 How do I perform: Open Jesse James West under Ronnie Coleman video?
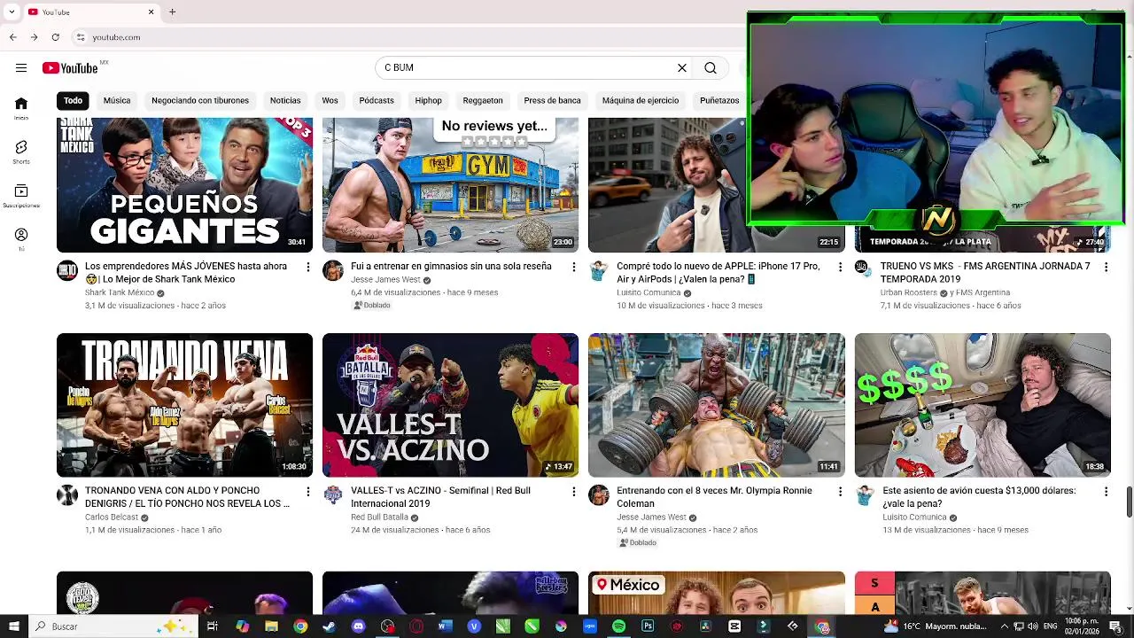(651, 517)
